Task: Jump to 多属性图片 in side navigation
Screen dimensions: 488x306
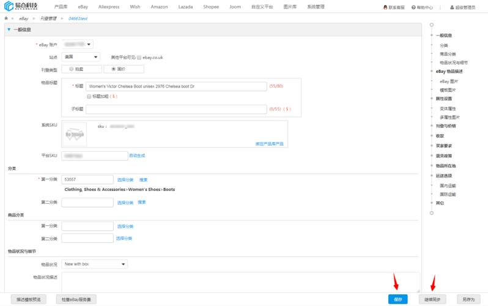Action: (449, 118)
